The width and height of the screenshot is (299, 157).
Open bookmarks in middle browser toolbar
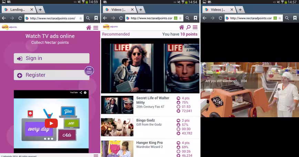[x=195, y=18]
